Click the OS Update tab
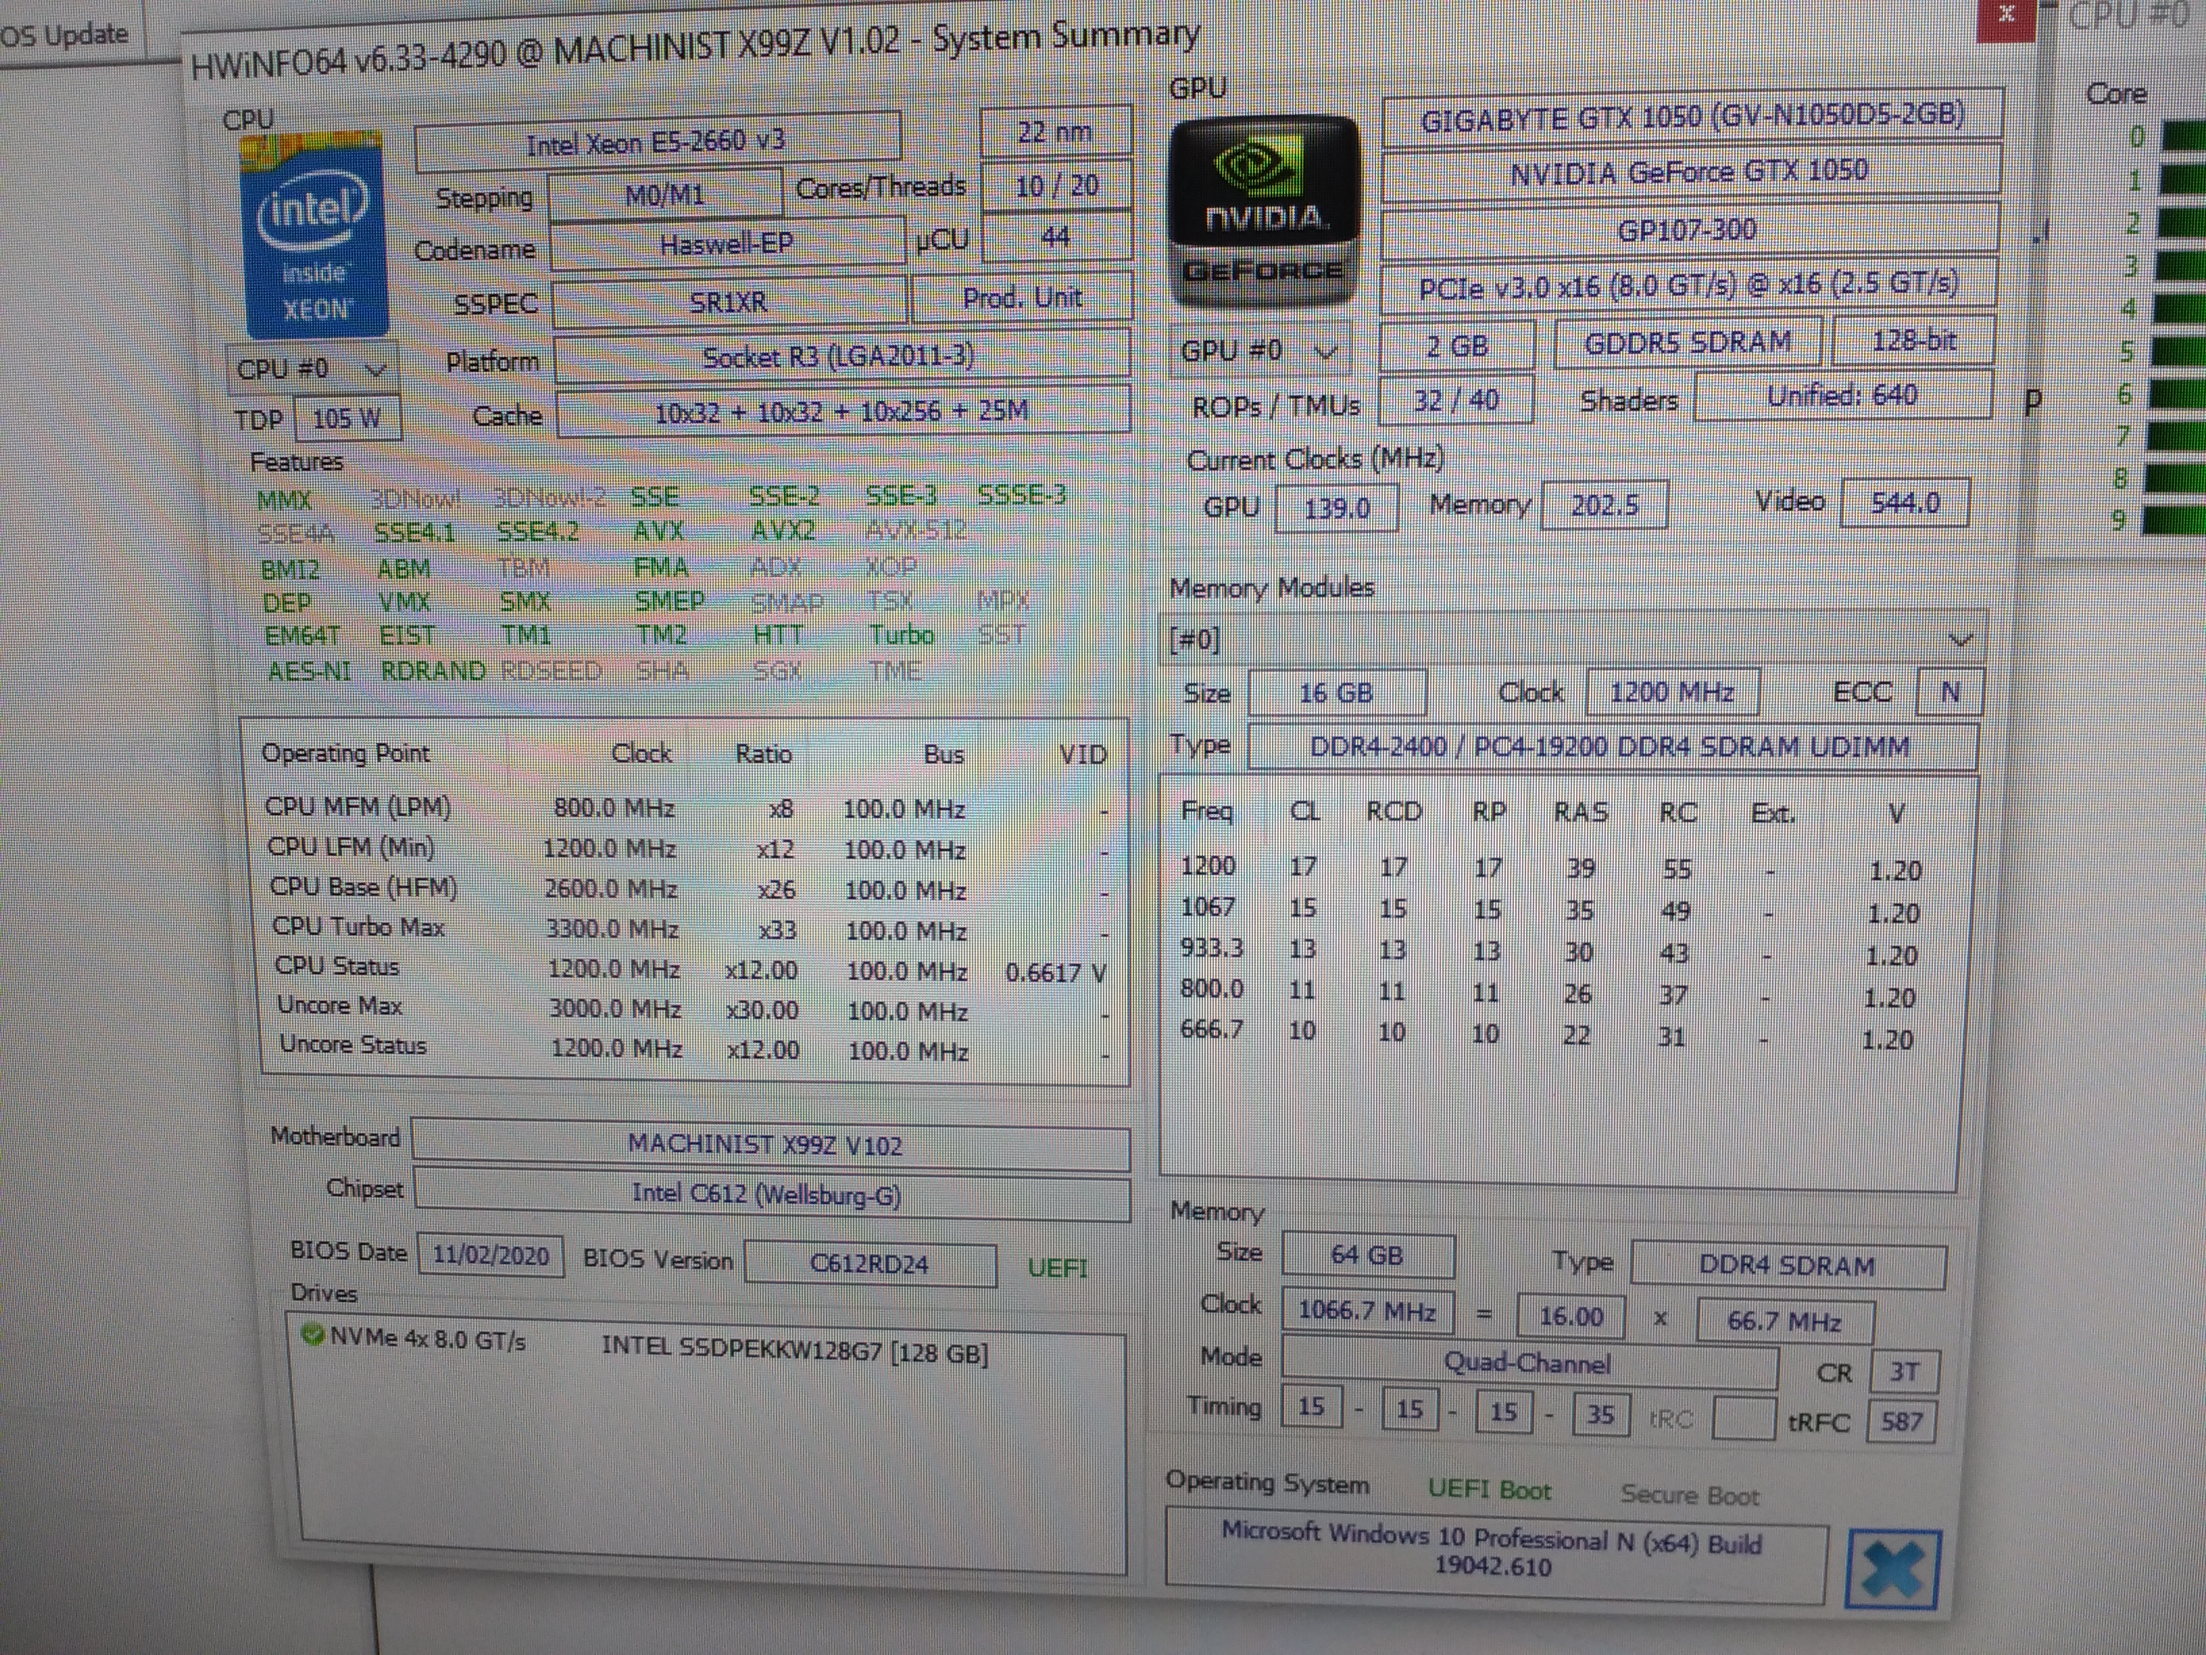2206x1655 pixels. click(x=65, y=35)
